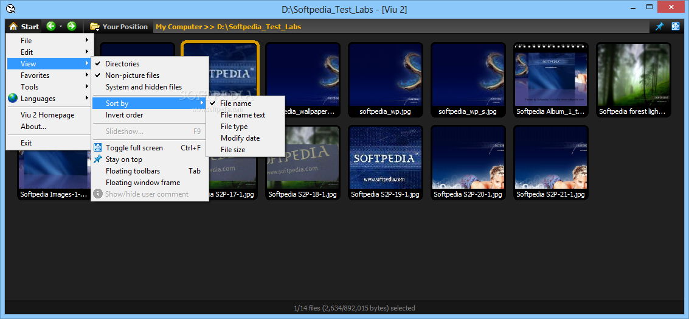Select Softpedia Album_1_t... thumbnail
Image resolution: width=689 pixels, height=319 pixels.
pyautogui.click(x=550, y=80)
